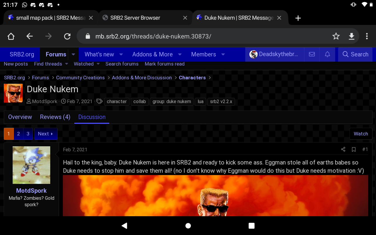Screen dimensions: 376x235
Task: Open the Chrome home page icon
Action: (11, 36)
